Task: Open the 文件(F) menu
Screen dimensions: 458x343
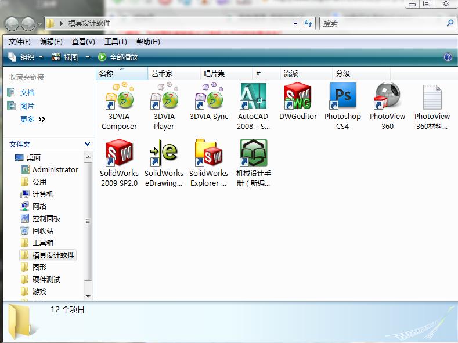Action: click(20, 42)
